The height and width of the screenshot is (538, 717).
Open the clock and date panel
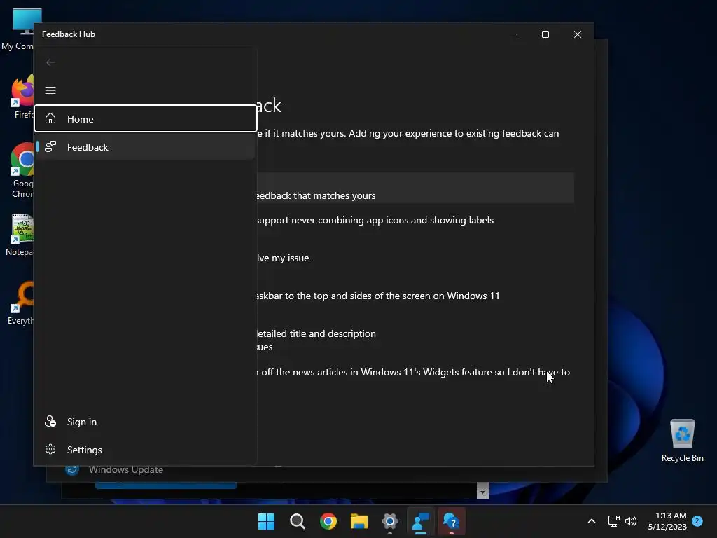pyautogui.click(x=667, y=521)
